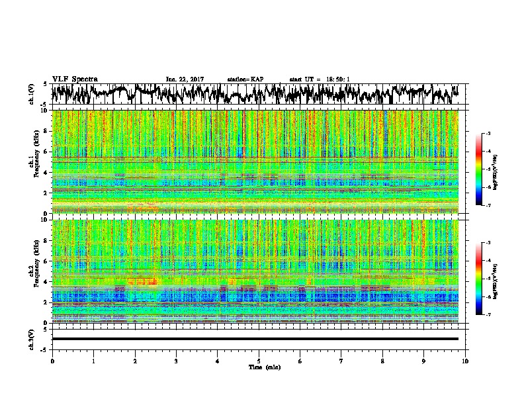Click the ch.1 colorbar "log(PSD)" unit label
Viewport: 524px width, 405px height.
(x=496, y=172)
